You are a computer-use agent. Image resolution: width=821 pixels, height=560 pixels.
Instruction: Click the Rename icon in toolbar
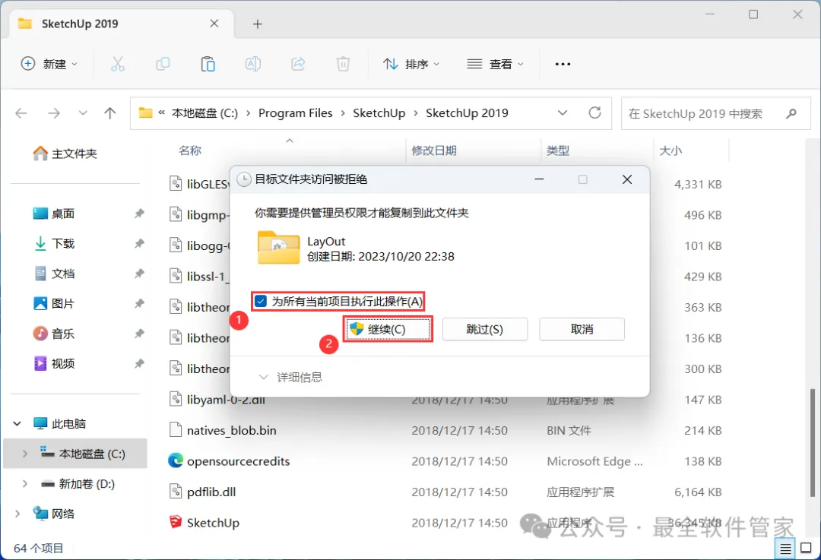253,64
